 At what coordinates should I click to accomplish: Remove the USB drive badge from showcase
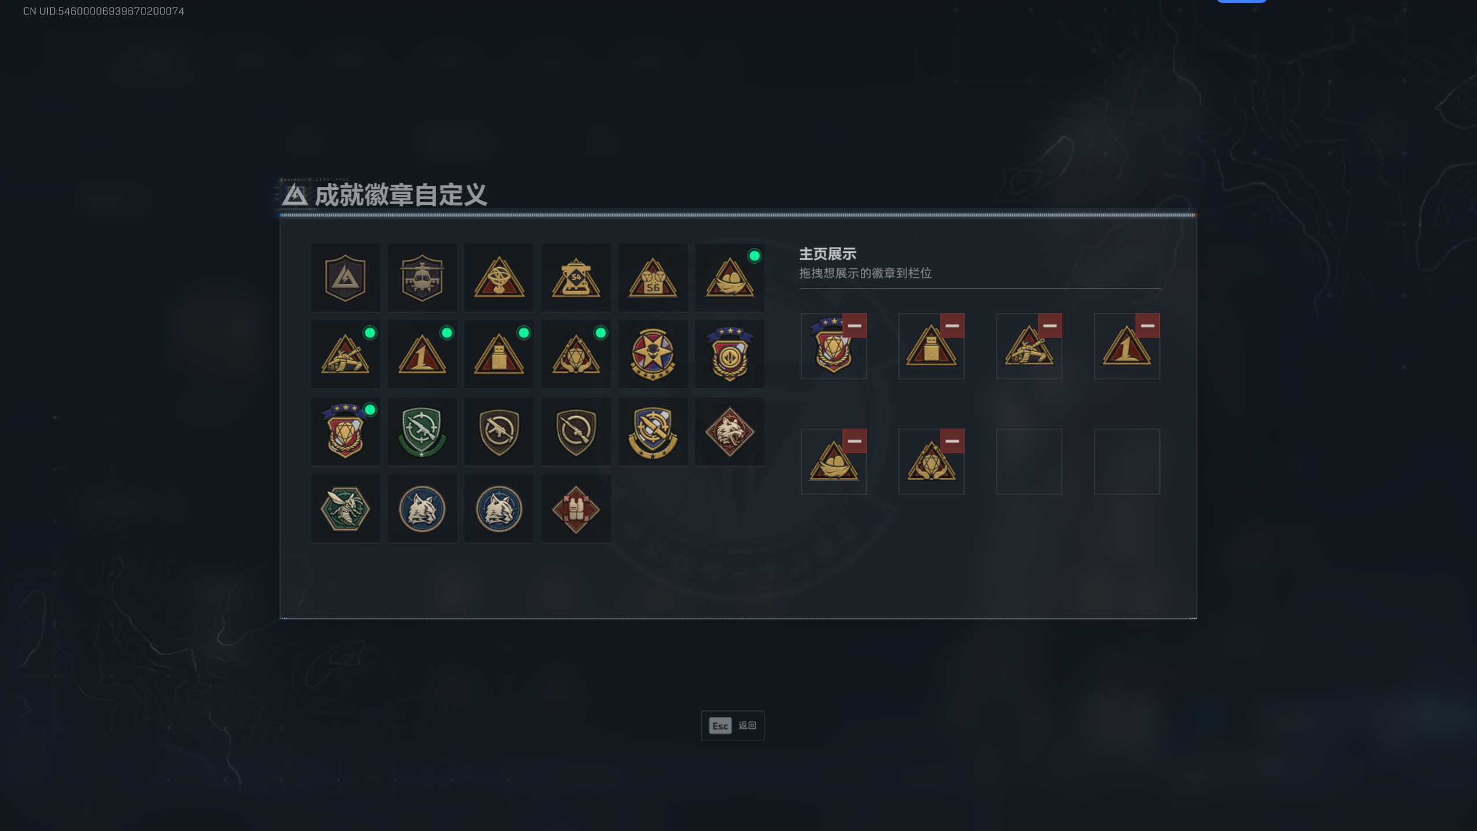[x=952, y=325]
